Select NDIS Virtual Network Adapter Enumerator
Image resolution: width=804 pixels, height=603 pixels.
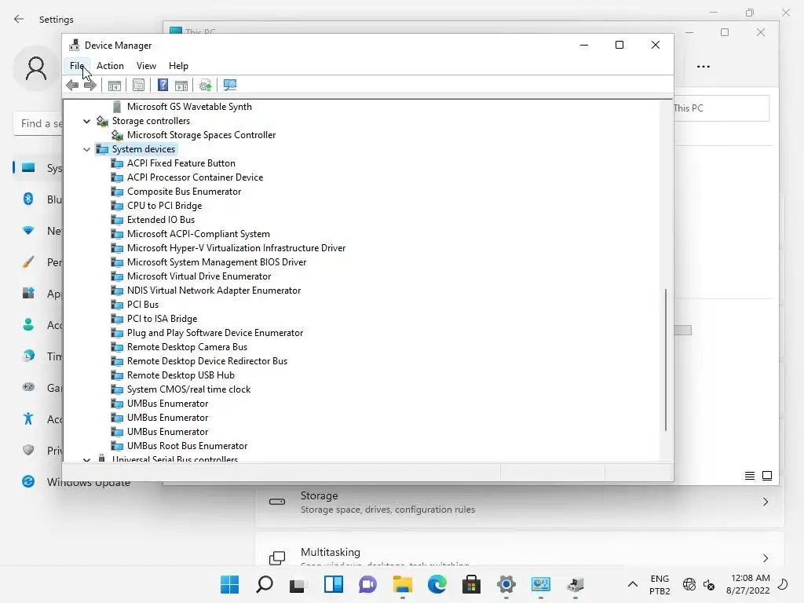(x=214, y=291)
